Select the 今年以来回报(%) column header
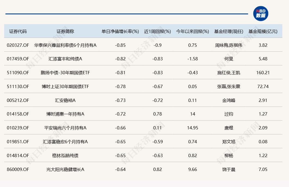 point(192,31)
